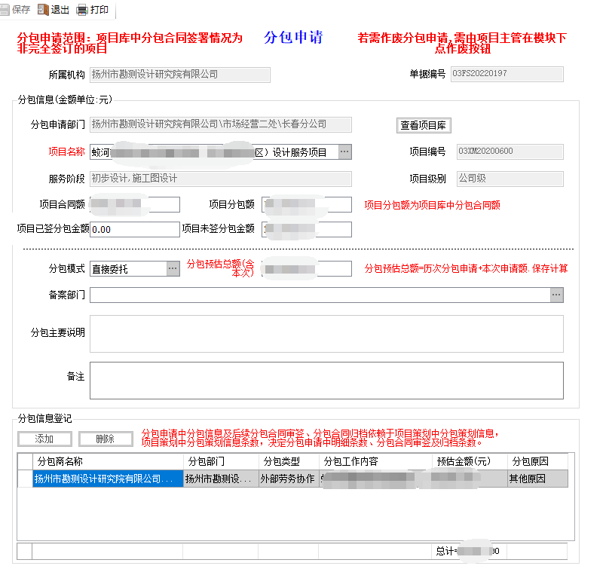Click the 备注 text box
This screenshot has width=606, height=569.
pos(326,380)
